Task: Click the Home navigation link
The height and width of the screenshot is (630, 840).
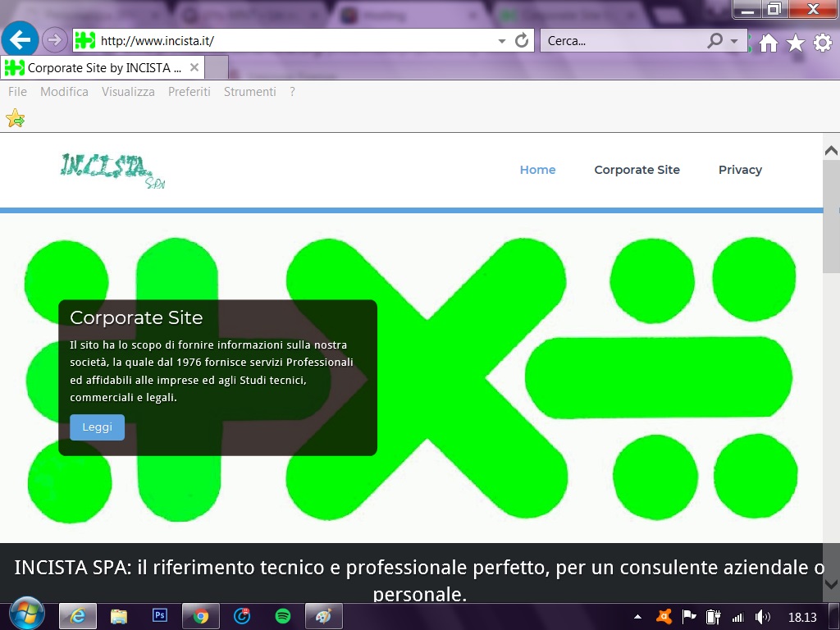Action: [x=537, y=170]
